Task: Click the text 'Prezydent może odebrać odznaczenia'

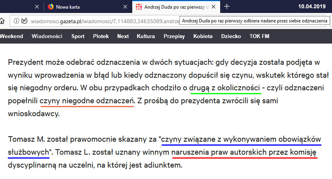Action: click(x=74, y=62)
